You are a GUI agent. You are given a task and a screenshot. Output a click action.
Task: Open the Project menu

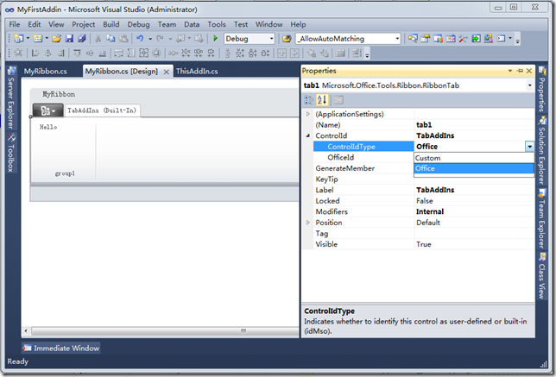coord(84,24)
